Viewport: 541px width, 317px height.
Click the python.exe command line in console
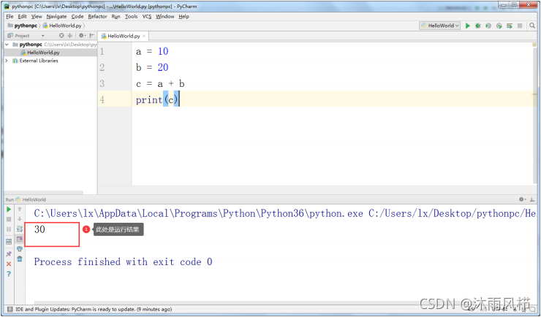coord(284,213)
